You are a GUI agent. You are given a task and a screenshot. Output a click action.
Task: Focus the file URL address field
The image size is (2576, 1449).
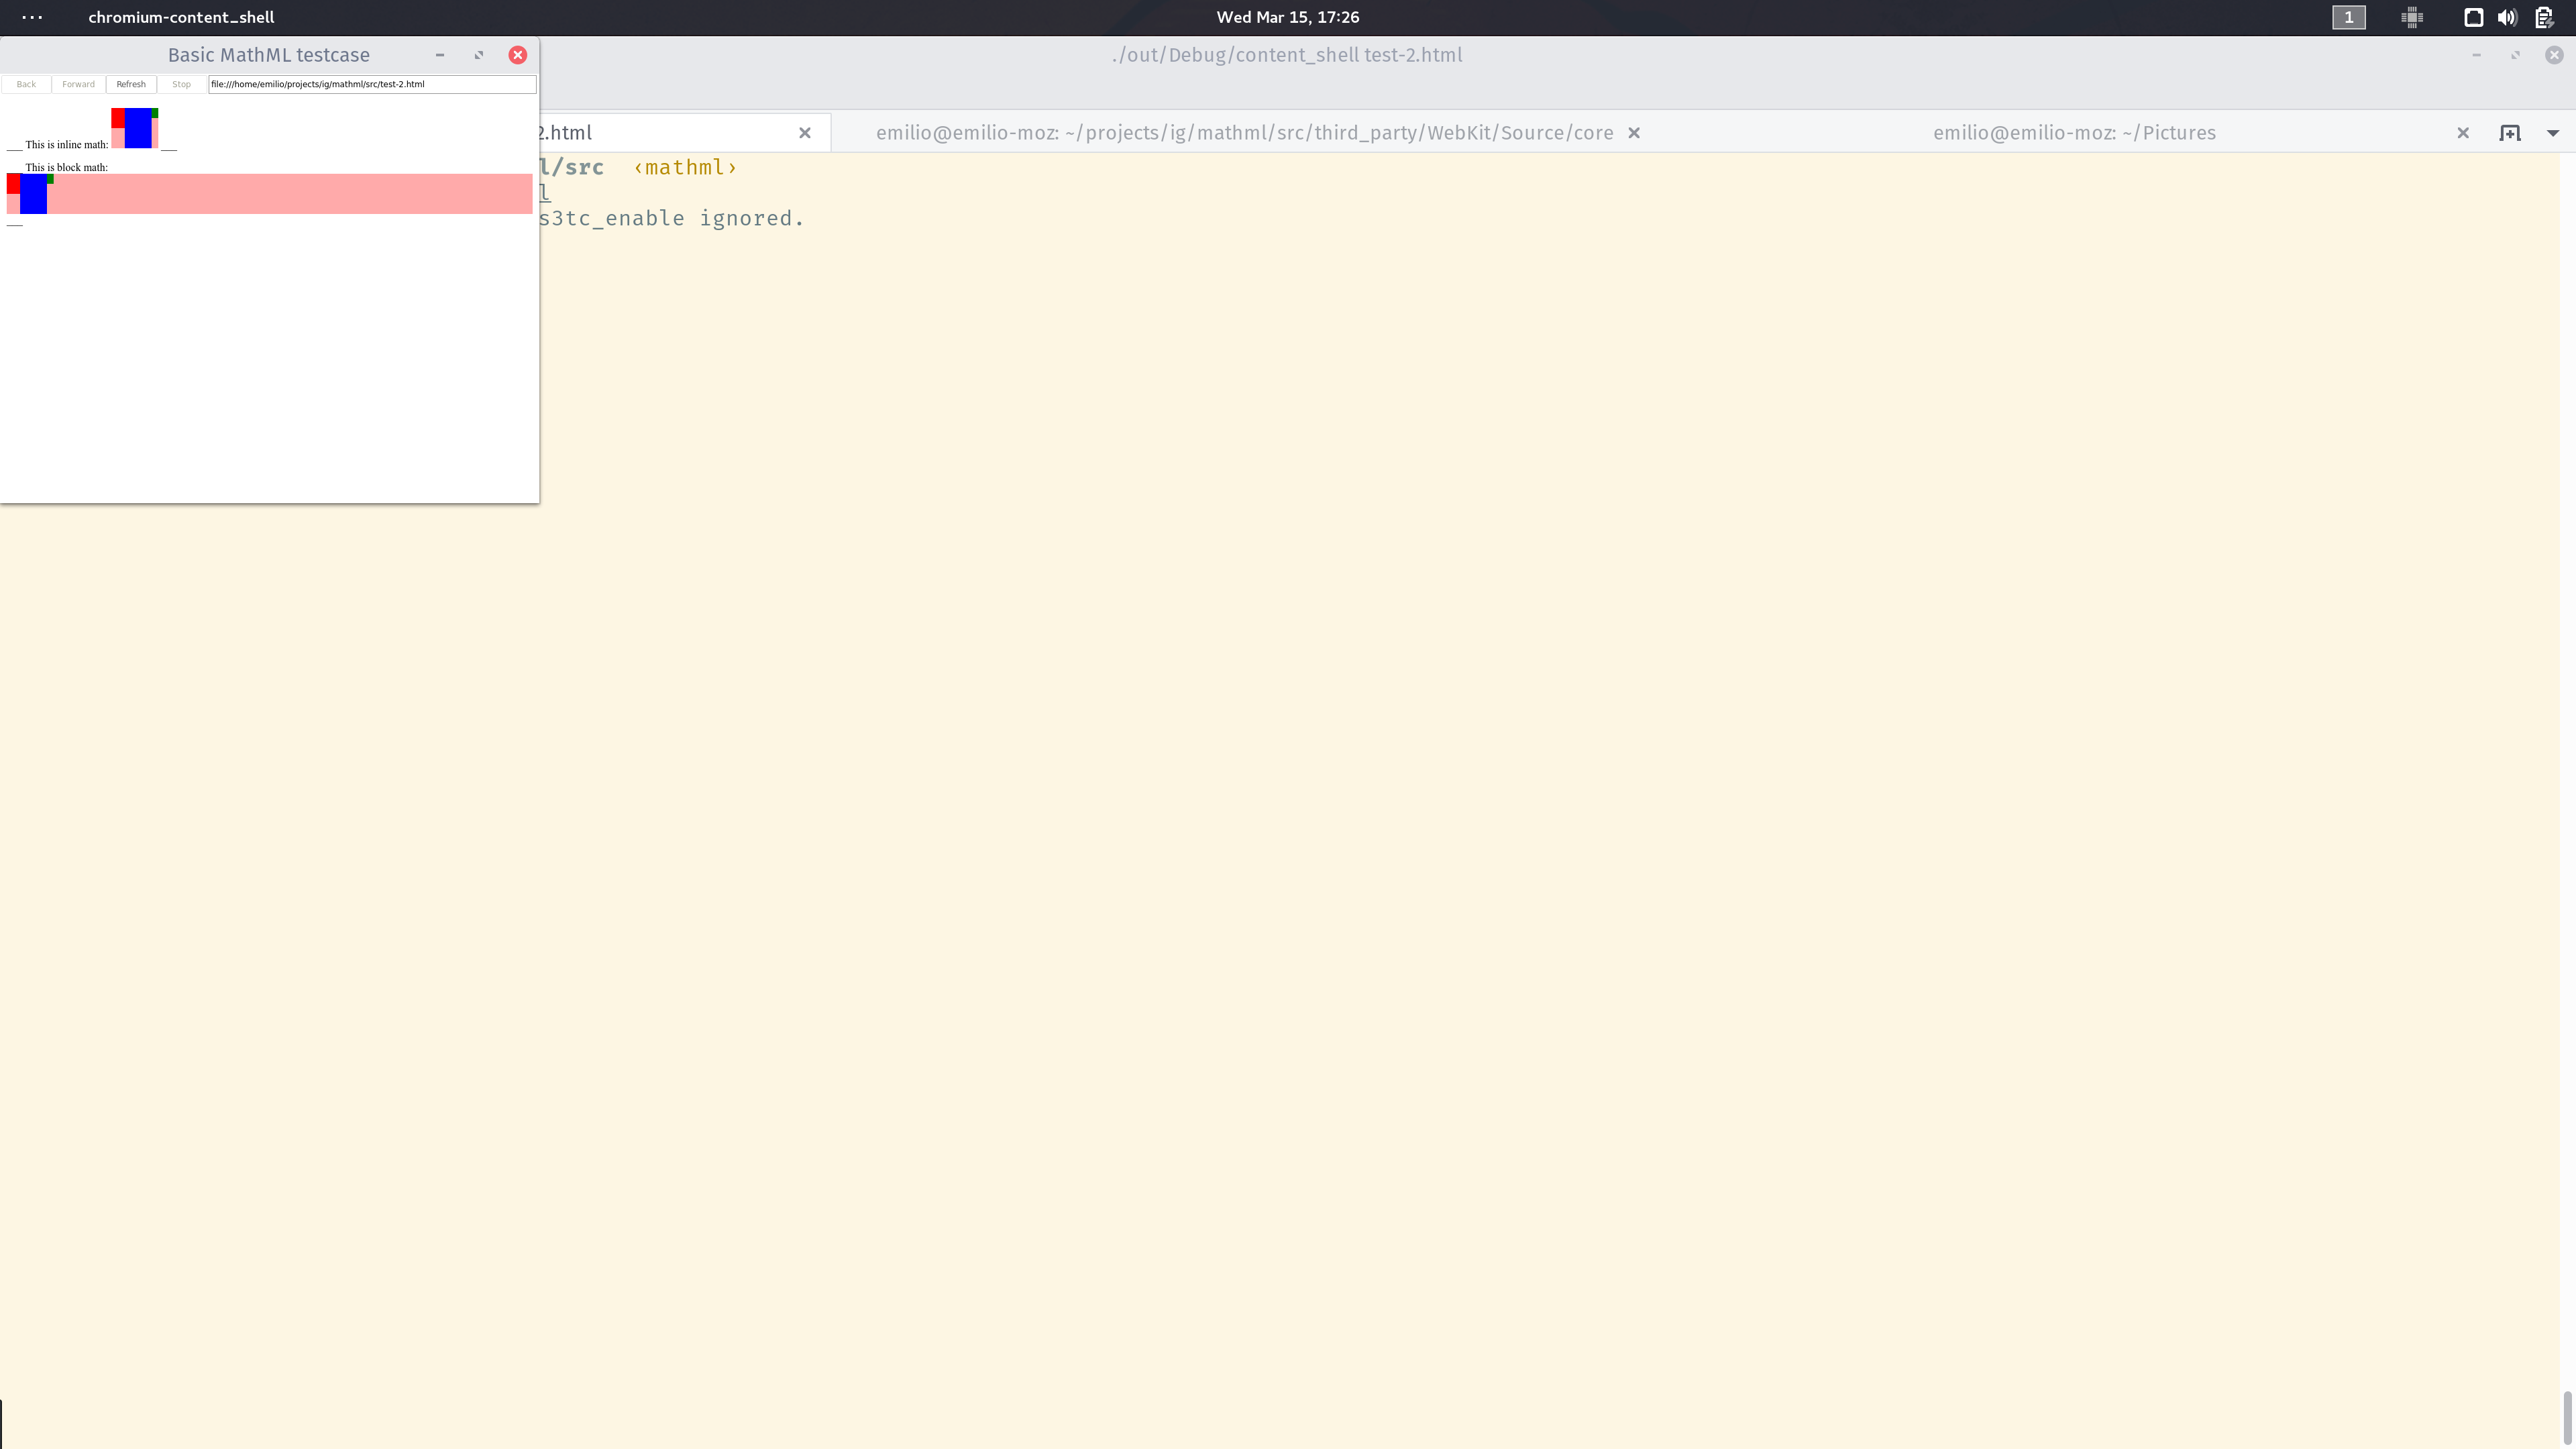click(371, 84)
